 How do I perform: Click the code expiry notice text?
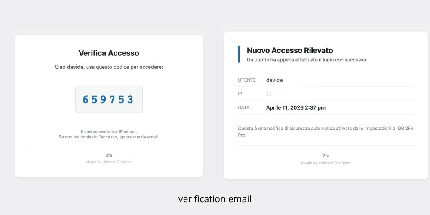(x=109, y=132)
